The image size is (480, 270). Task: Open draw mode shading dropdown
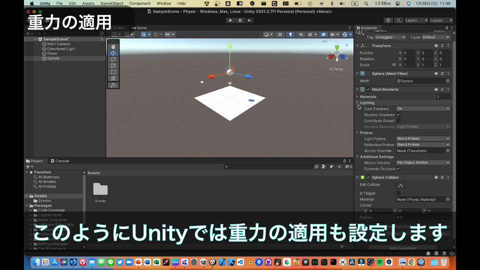coord(268,34)
